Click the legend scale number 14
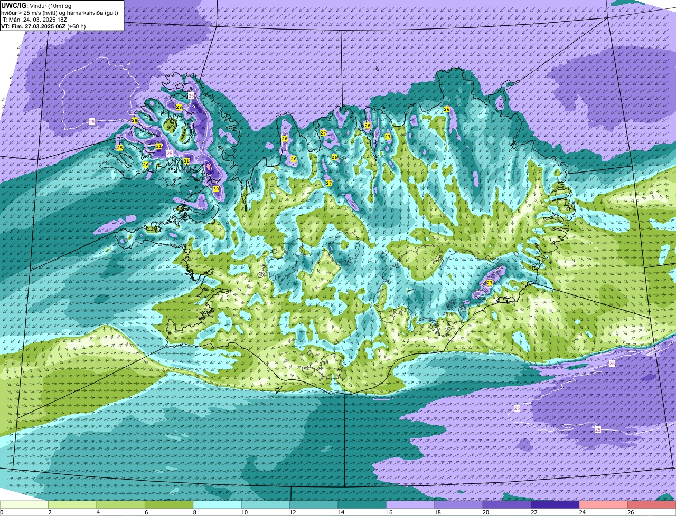The width and height of the screenshot is (676, 516). click(x=341, y=512)
